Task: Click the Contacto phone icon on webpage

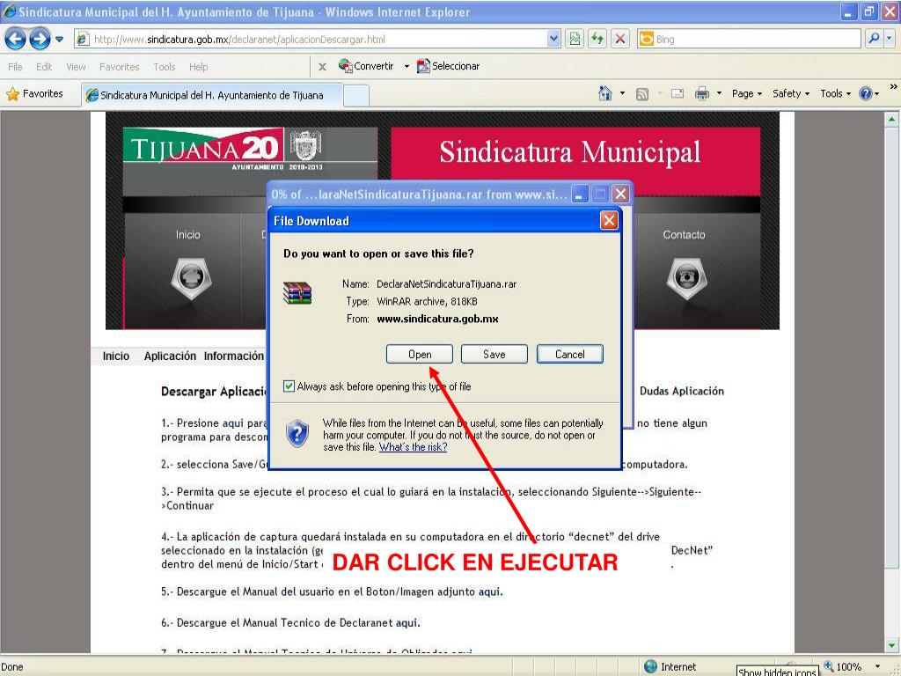Action: [686, 279]
